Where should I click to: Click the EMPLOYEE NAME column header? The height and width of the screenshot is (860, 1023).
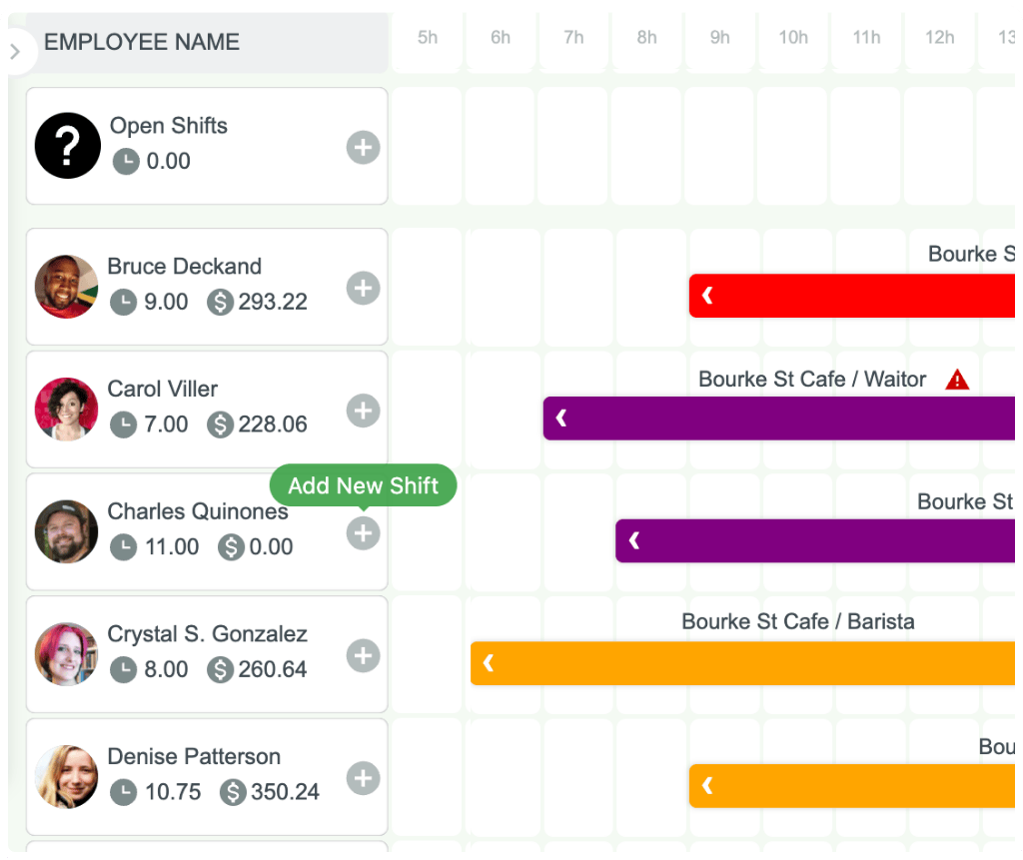pyautogui.click(x=140, y=42)
